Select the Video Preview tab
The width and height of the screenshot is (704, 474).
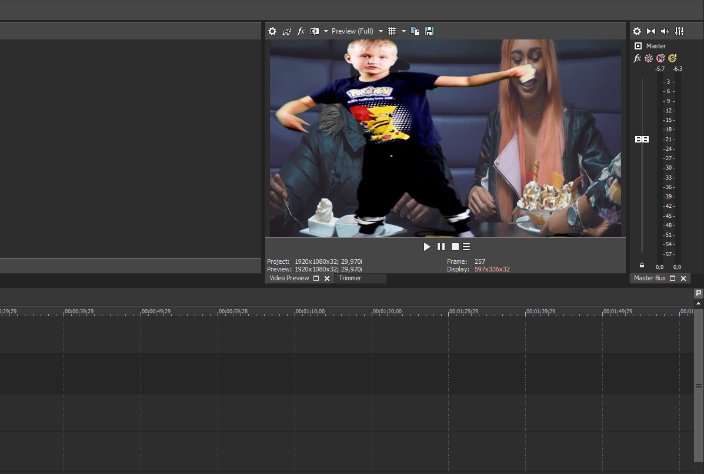[x=289, y=278]
